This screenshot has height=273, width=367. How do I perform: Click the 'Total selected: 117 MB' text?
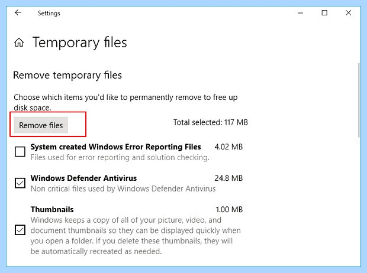(210, 122)
